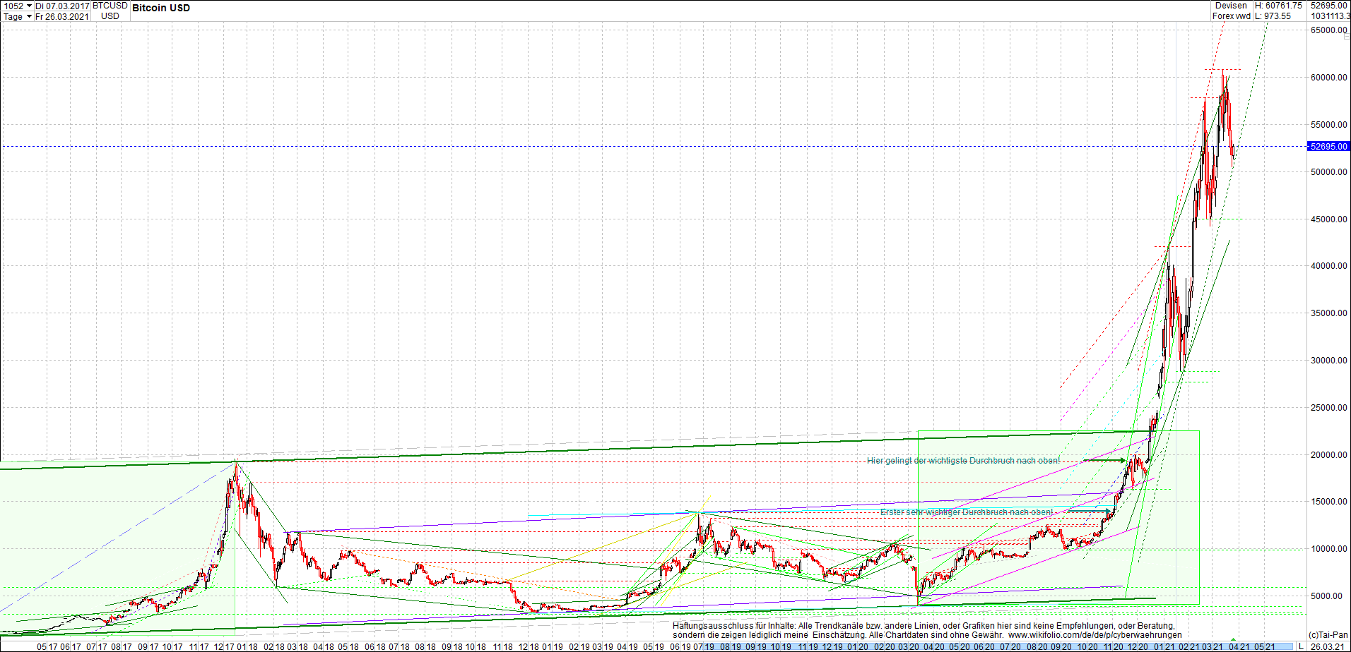Click the Devisen category label
1351x652 pixels.
click(1231, 6)
